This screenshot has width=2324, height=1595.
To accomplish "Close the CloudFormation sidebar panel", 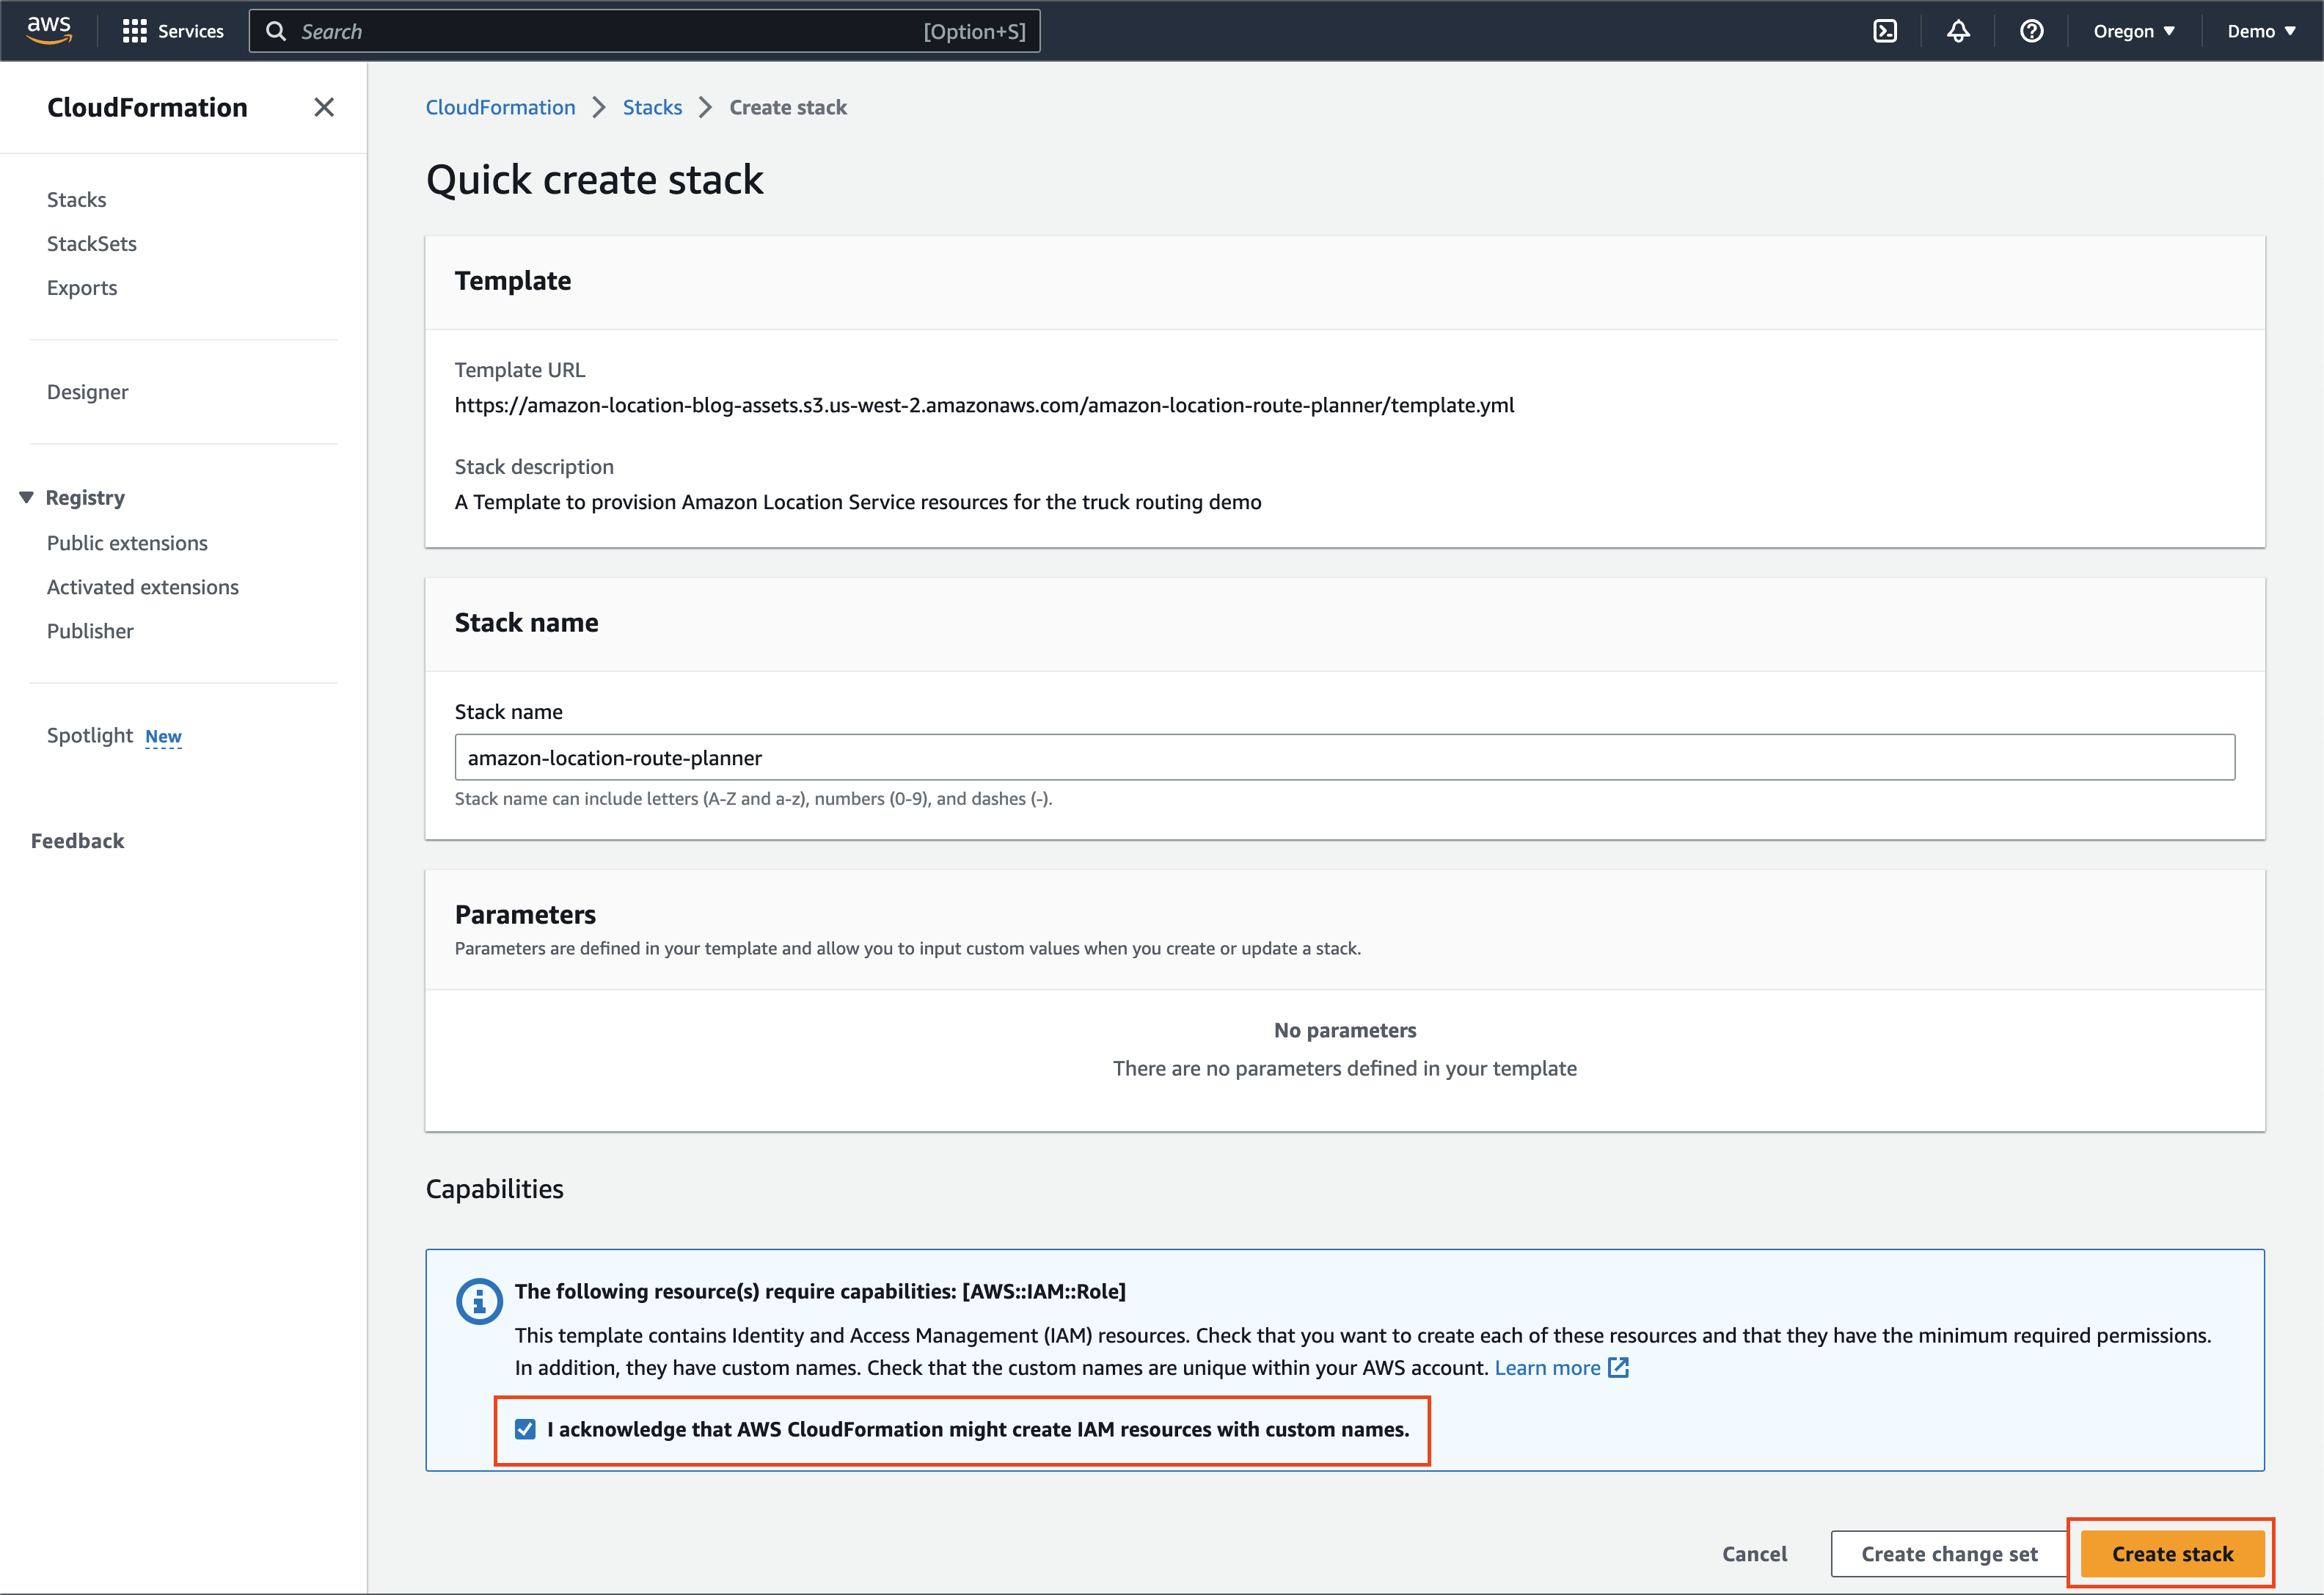I will (324, 107).
